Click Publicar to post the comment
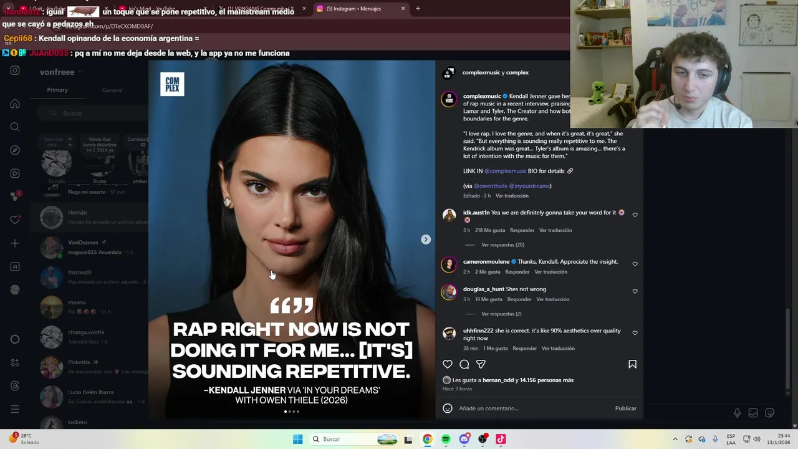Viewport: 798px width, 449px height. (625, 408)
